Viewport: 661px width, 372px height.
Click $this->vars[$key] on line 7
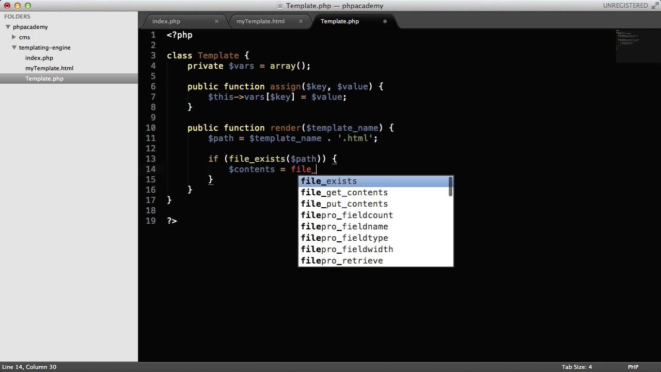click(x=251, y=97)
